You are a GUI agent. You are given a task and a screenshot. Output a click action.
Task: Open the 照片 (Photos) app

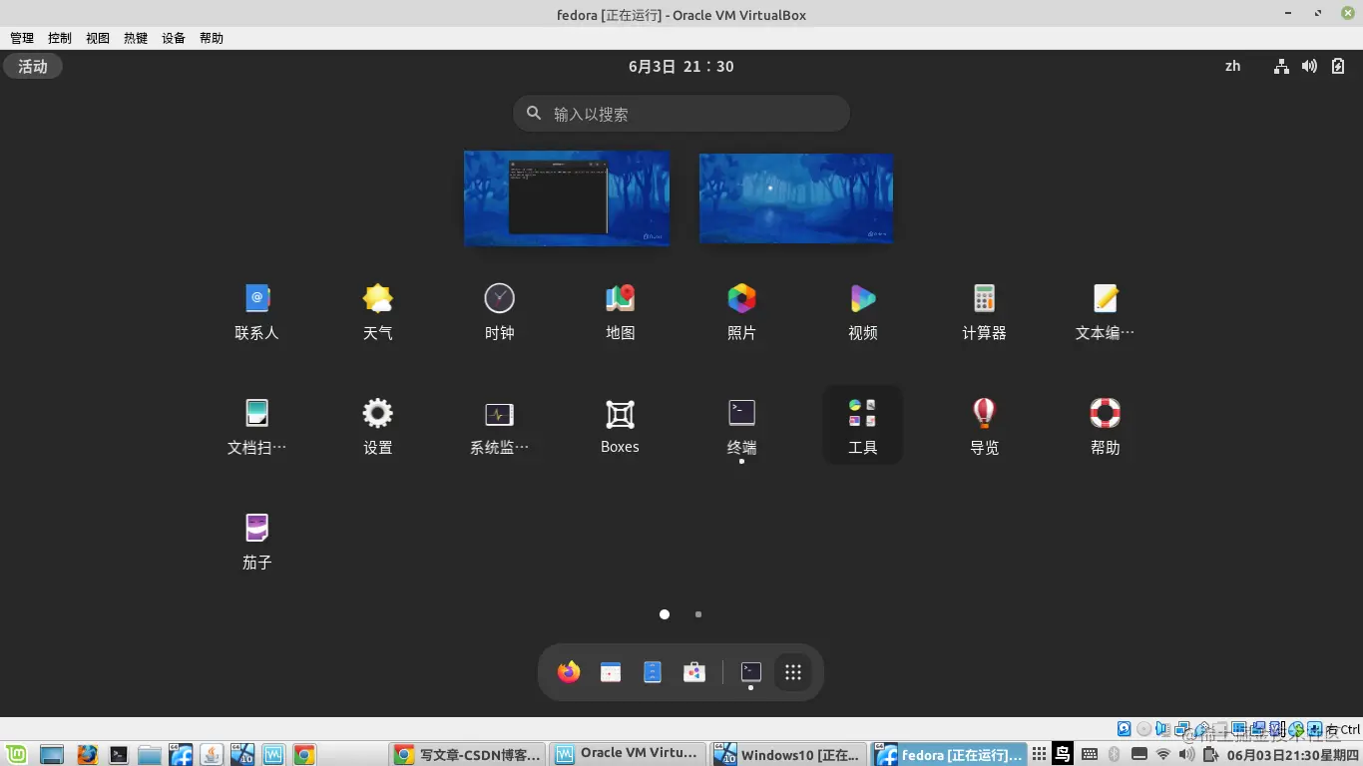coord(741,313)
